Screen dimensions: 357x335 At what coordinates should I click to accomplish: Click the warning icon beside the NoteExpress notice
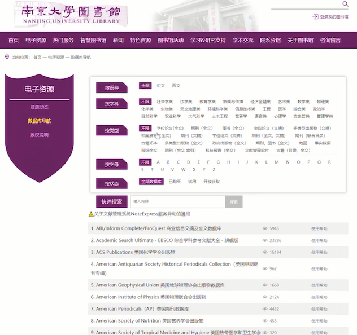91,214
